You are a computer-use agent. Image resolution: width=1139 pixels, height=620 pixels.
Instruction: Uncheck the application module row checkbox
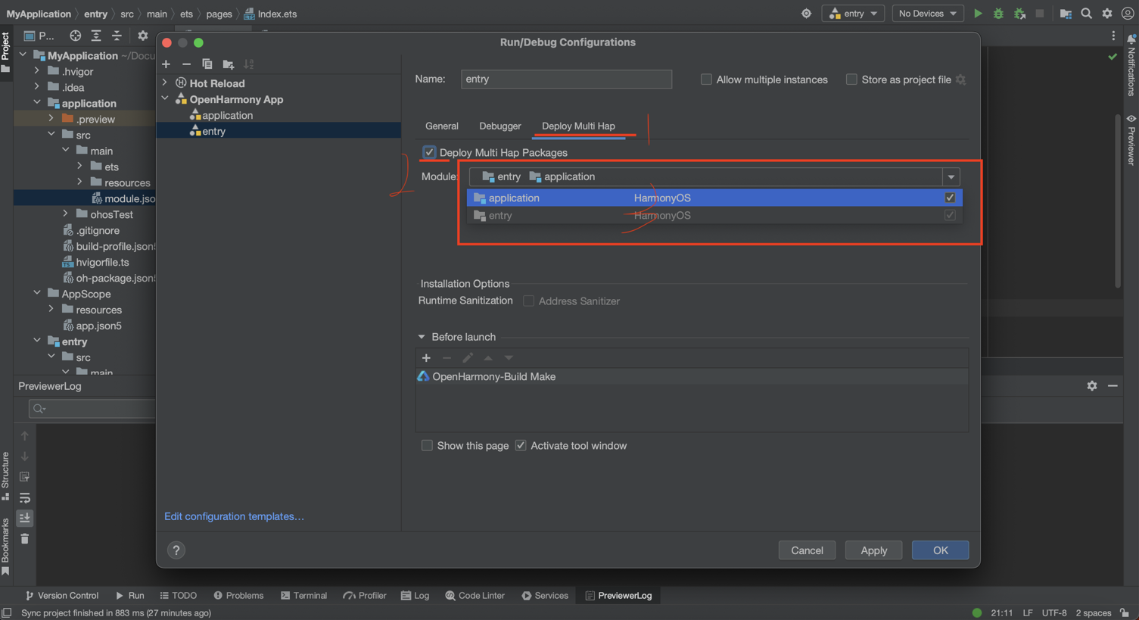950,198
